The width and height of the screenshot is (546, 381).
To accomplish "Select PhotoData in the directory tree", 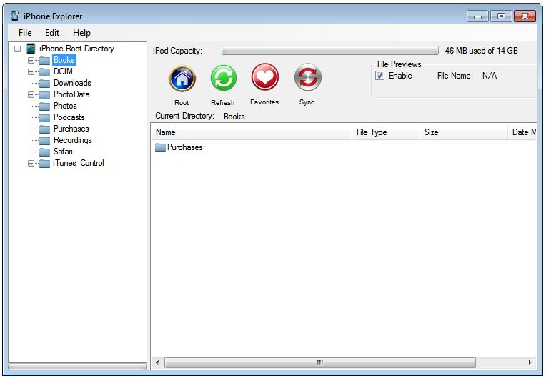I will [71, 94].
